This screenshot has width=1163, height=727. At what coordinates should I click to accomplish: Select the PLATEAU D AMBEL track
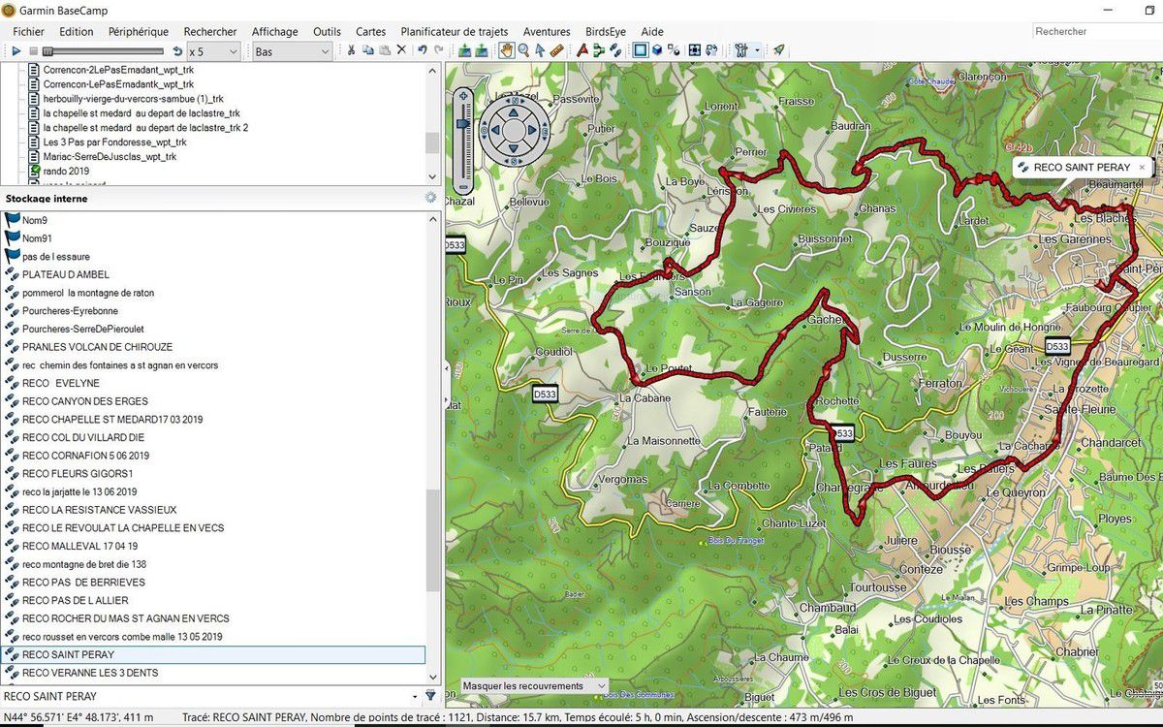pyautogui.click(x=66, y=274)
